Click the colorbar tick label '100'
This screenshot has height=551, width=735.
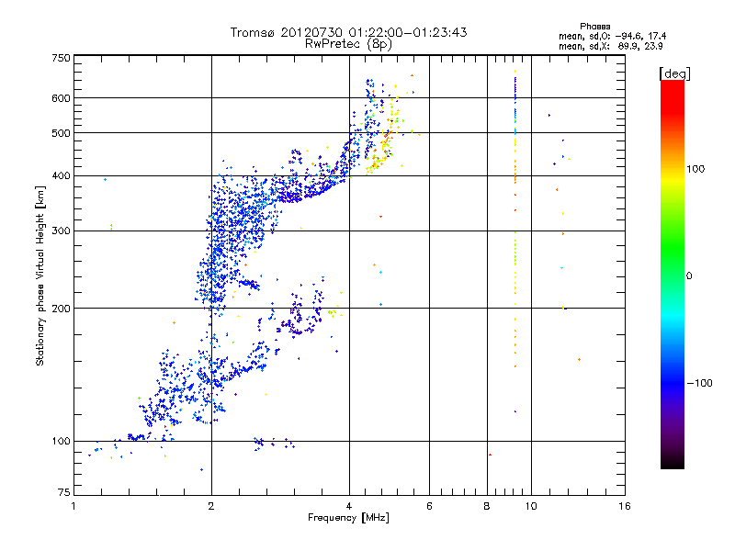click(x=695, y=169)
